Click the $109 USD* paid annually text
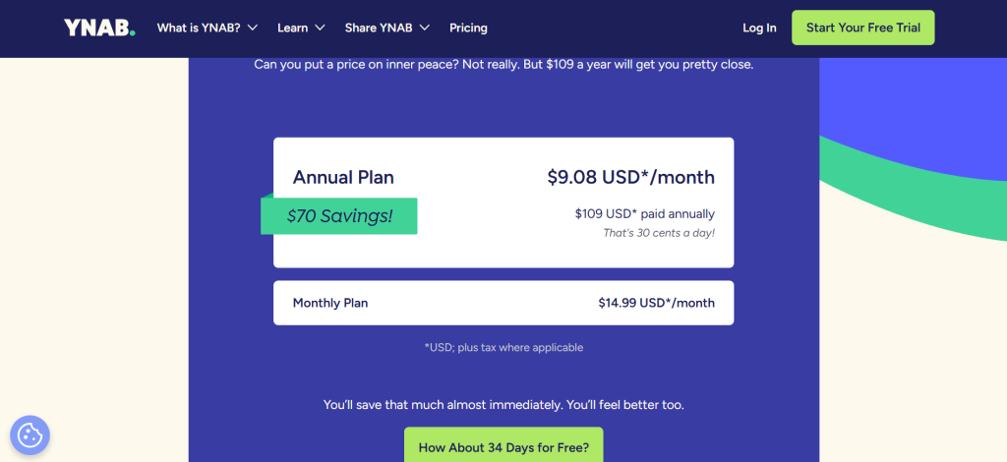 tap(644, 213)
